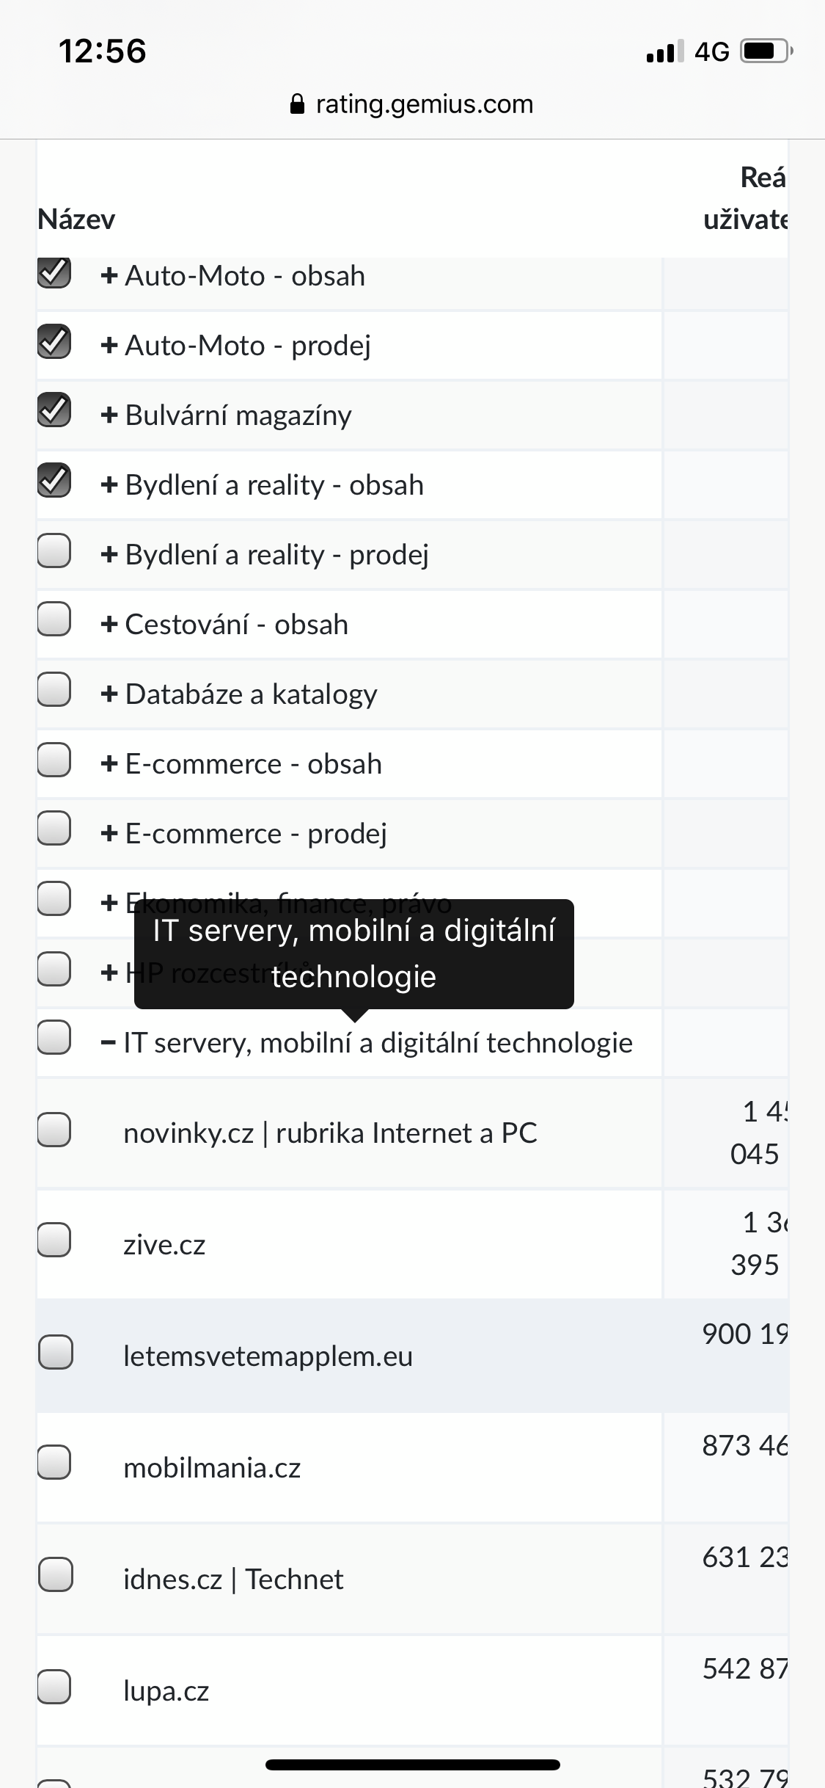Sort by the Název column header
The image size is (825, 1788).
[x=76, y=219]
